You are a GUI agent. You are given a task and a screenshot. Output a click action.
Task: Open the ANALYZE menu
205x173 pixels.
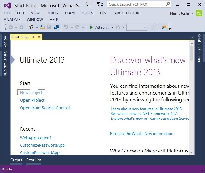[12, 20]
